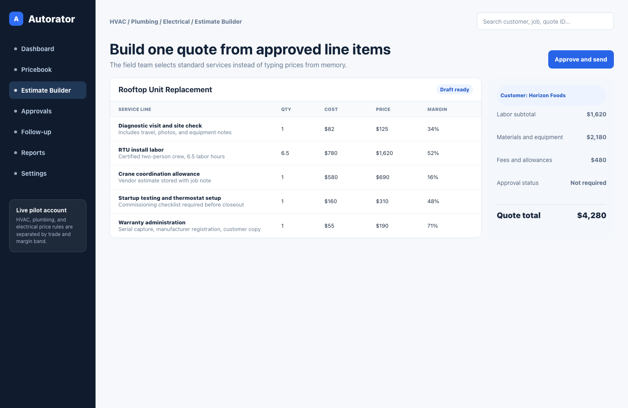Click the COST column header

pos(331,109)
